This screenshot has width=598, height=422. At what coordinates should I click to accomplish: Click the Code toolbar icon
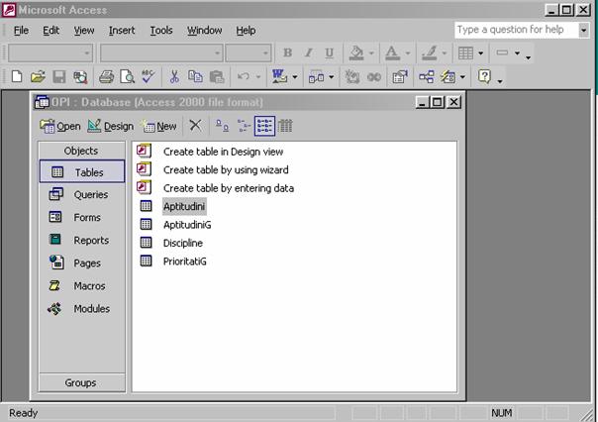pyautogui.click(x=352, y=77)
